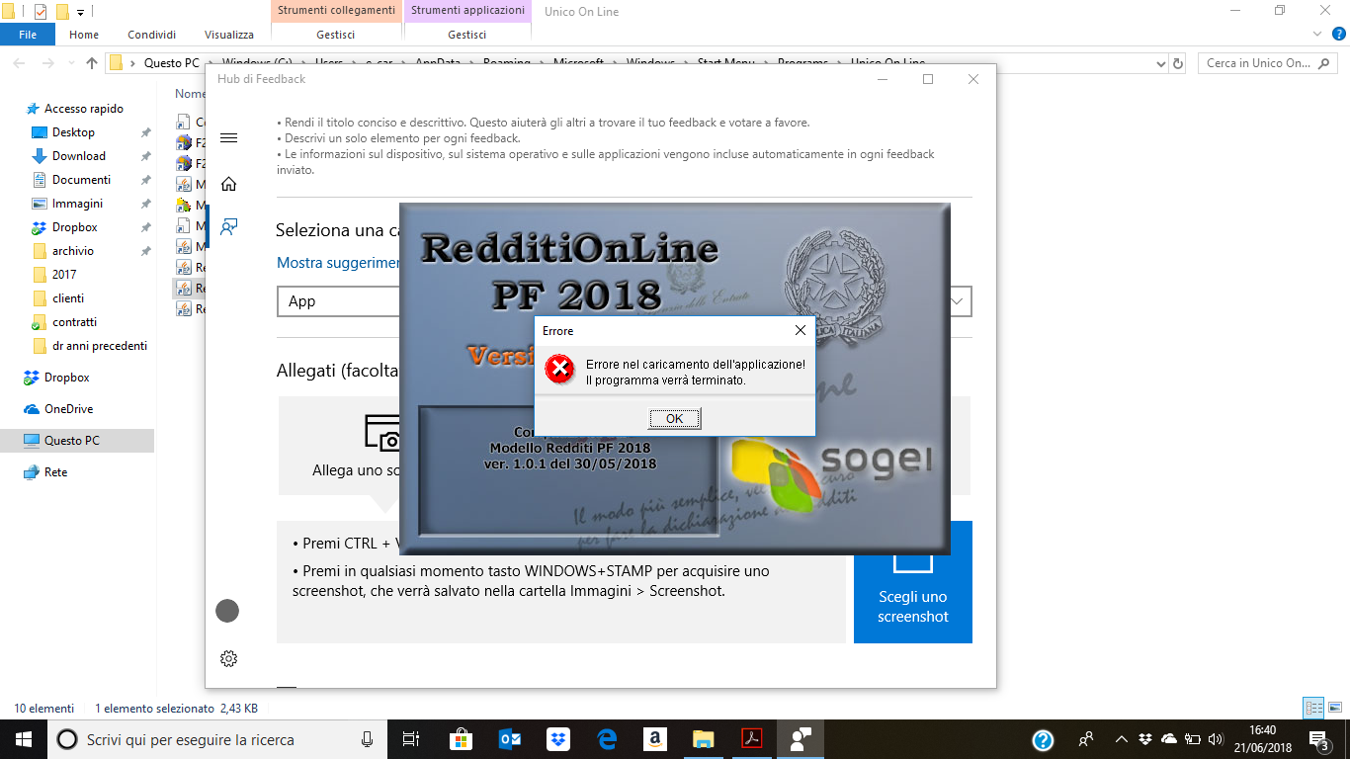Open the File tab in Explorer

coord(28,35)
